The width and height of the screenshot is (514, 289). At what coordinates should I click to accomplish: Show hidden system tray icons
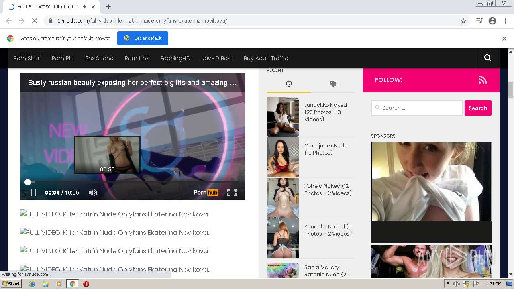click(448, 284)
